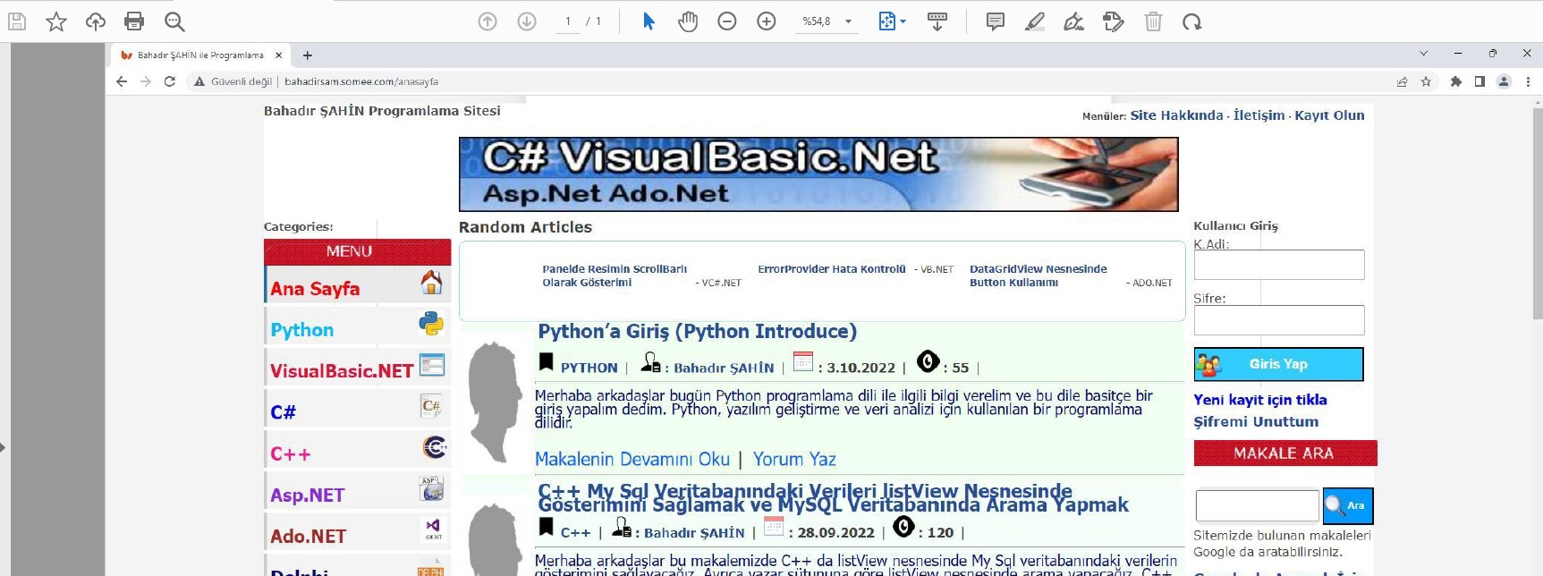Viewport: 1543px width, 576px height.
Task: Select the hand pan tool
Action: (x=687, y=21)
